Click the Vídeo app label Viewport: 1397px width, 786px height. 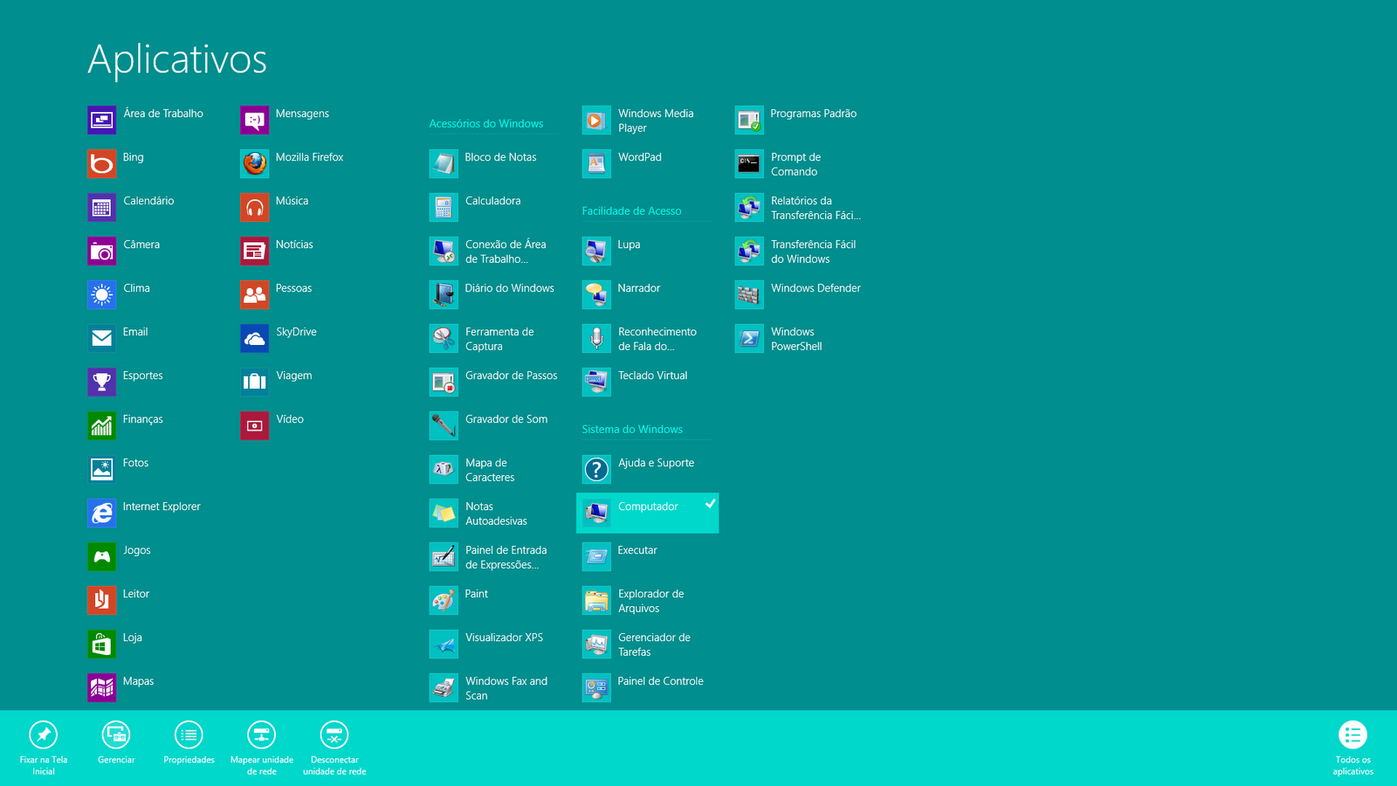(x=290, y=419)
